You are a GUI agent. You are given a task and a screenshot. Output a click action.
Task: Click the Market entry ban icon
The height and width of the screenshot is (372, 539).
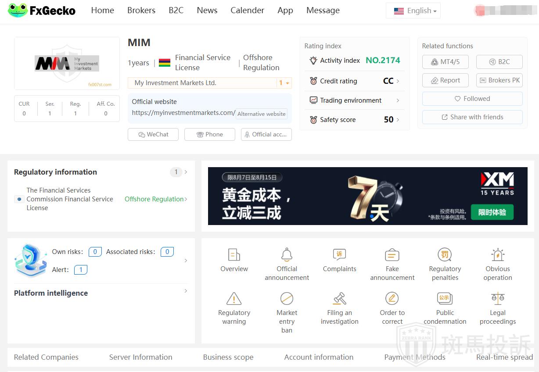[x=287, y=299]
